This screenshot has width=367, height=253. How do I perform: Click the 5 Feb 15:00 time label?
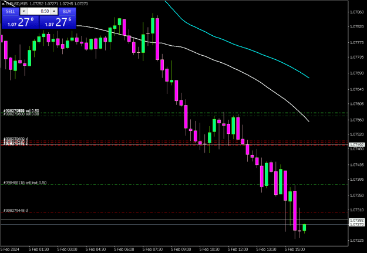[295, 249]
